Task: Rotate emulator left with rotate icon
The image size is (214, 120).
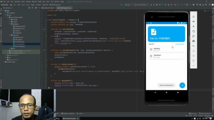Action: coord(194,31)
